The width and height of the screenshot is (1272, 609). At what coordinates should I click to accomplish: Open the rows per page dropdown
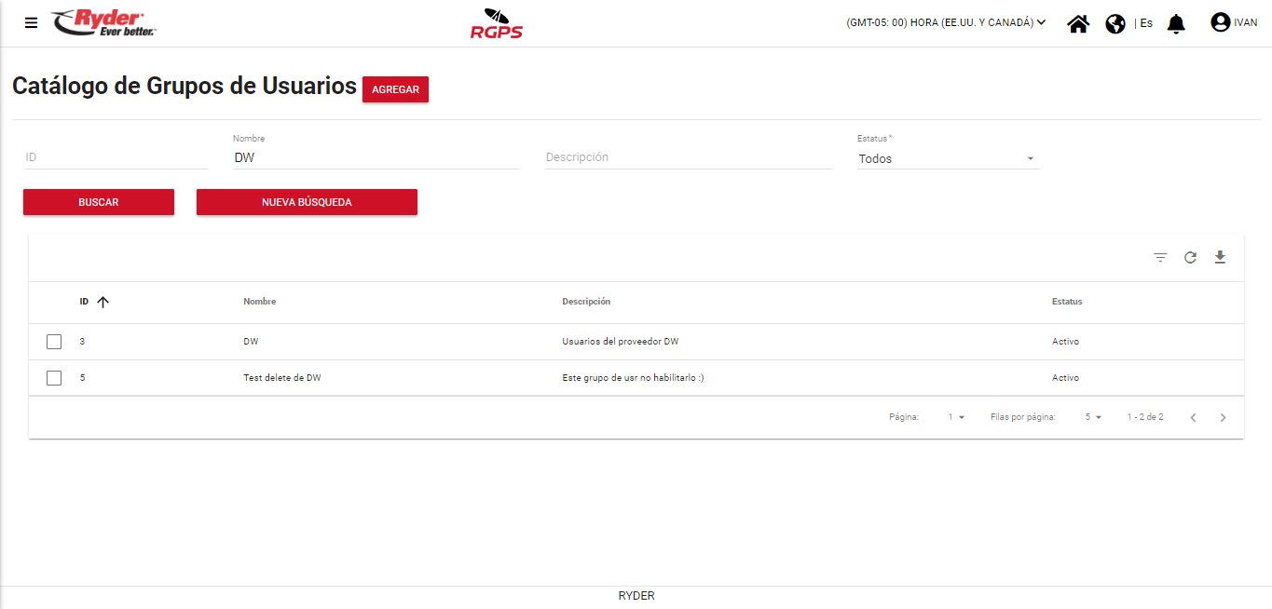1093,417
